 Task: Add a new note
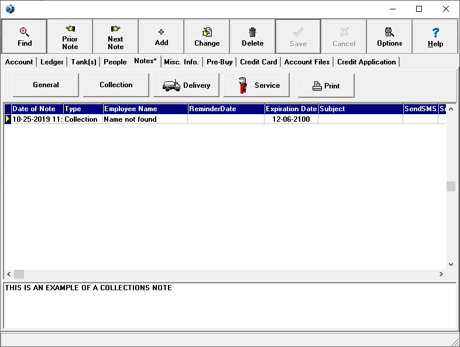162,37
